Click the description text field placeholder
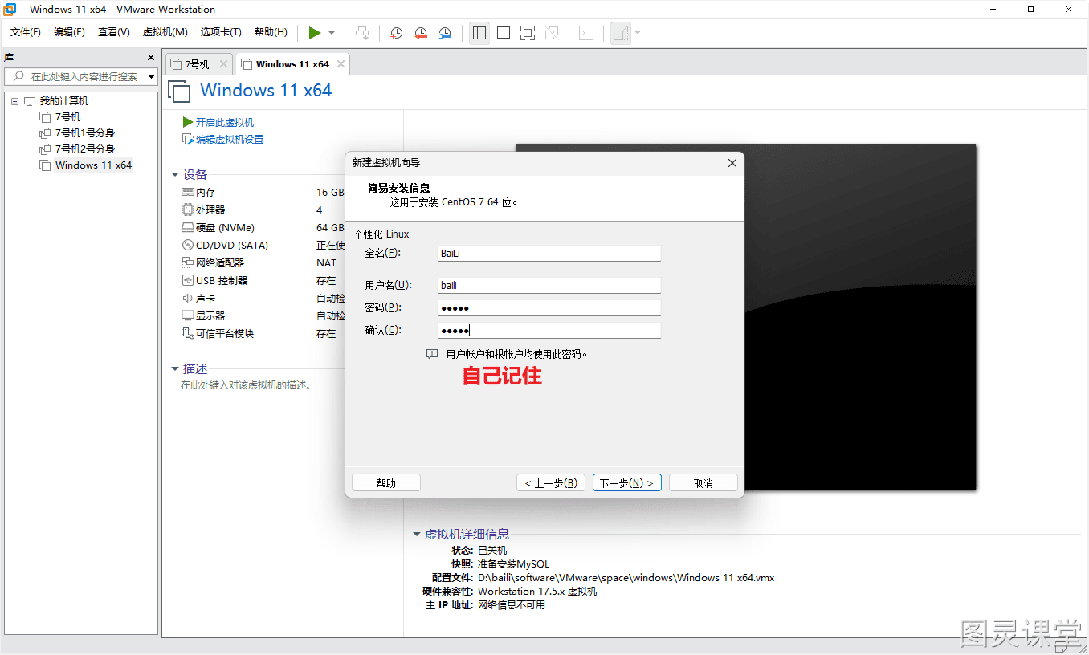This screenshot has height=655, width=1089. [246, 385]
